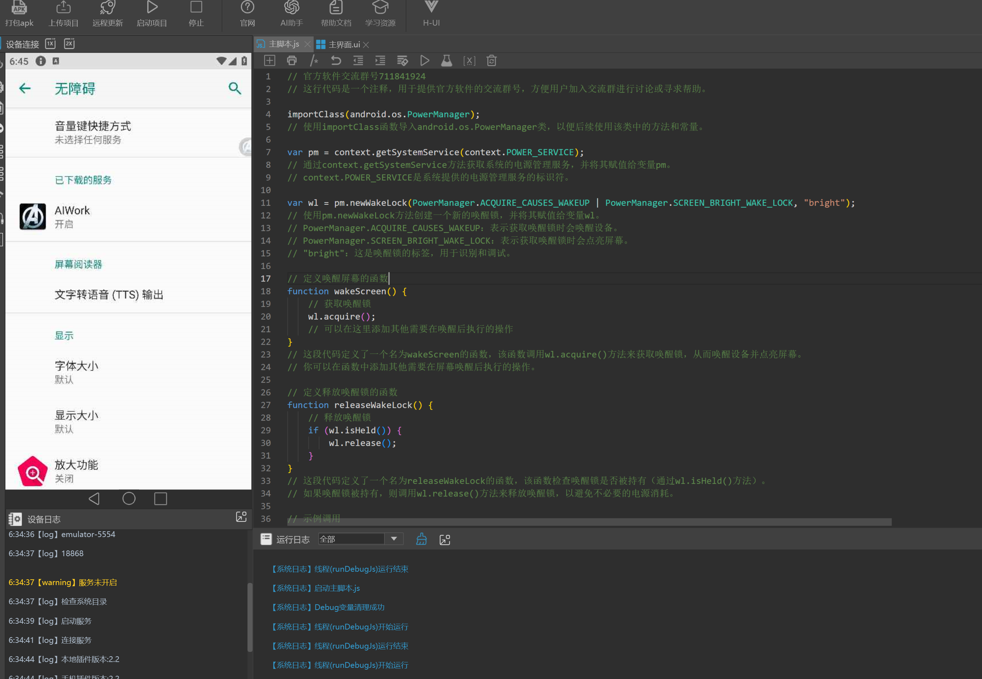Click log entry Debug变量清理成功

tap(328, 607)
